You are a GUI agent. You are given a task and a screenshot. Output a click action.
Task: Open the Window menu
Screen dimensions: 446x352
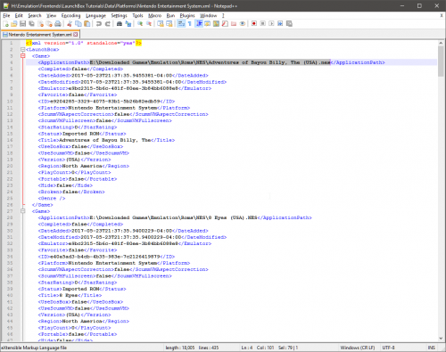tap(208, 15)
